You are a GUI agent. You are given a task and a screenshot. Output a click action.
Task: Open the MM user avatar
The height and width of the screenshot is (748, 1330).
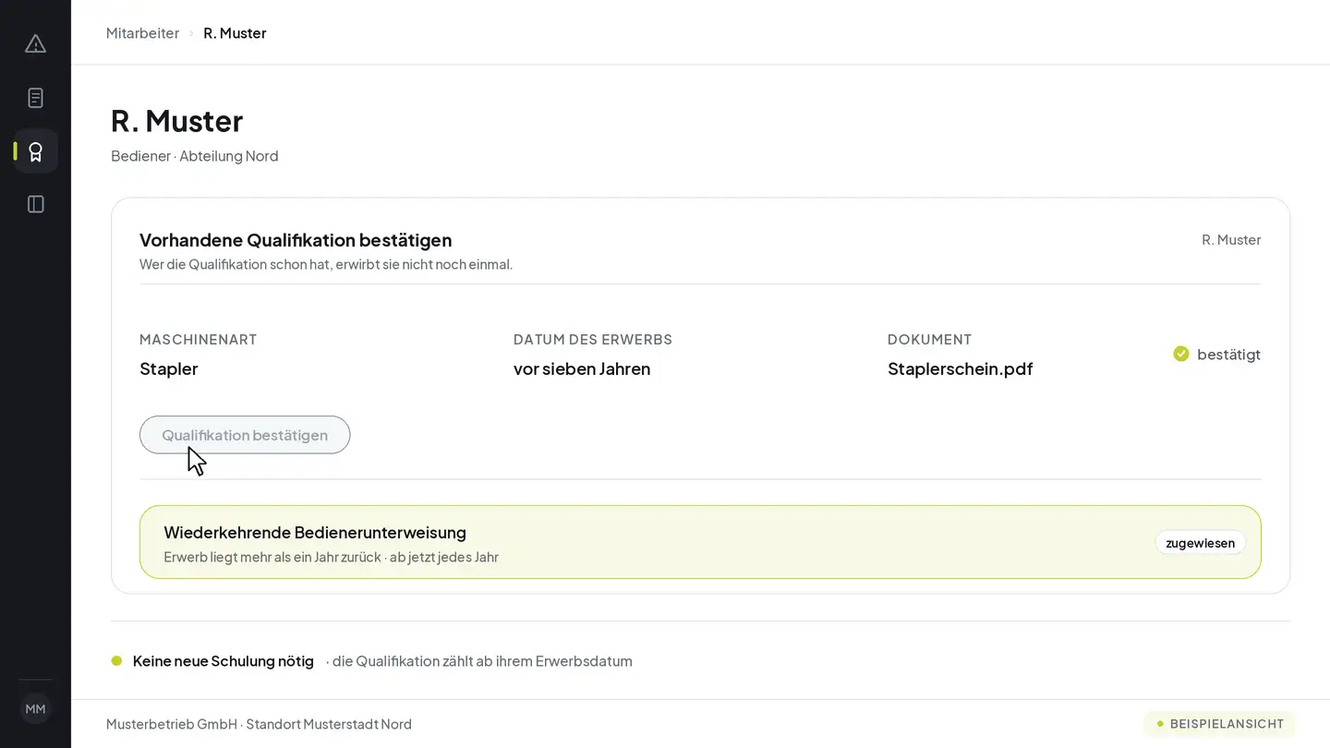click(x=35, y=708)
